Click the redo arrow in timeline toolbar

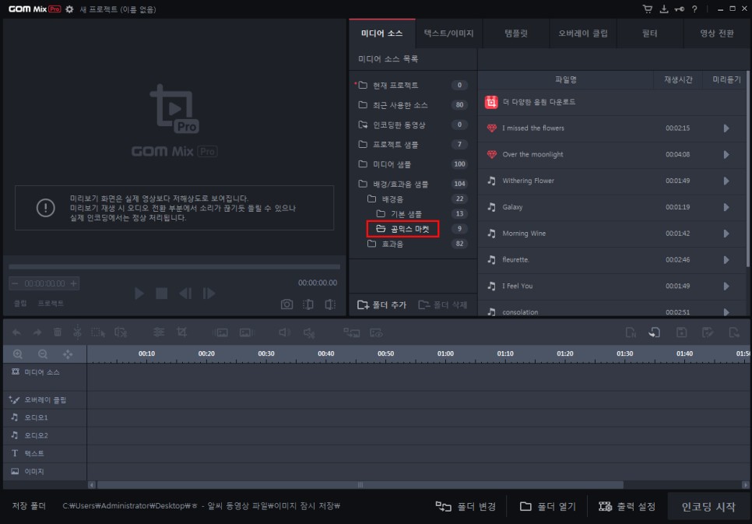37,332
